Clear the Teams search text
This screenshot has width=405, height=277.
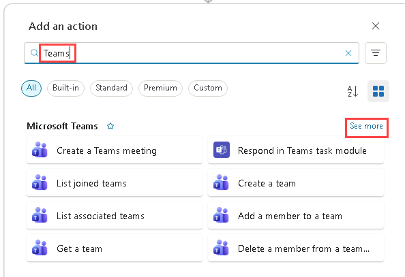[x=348, y=53]
